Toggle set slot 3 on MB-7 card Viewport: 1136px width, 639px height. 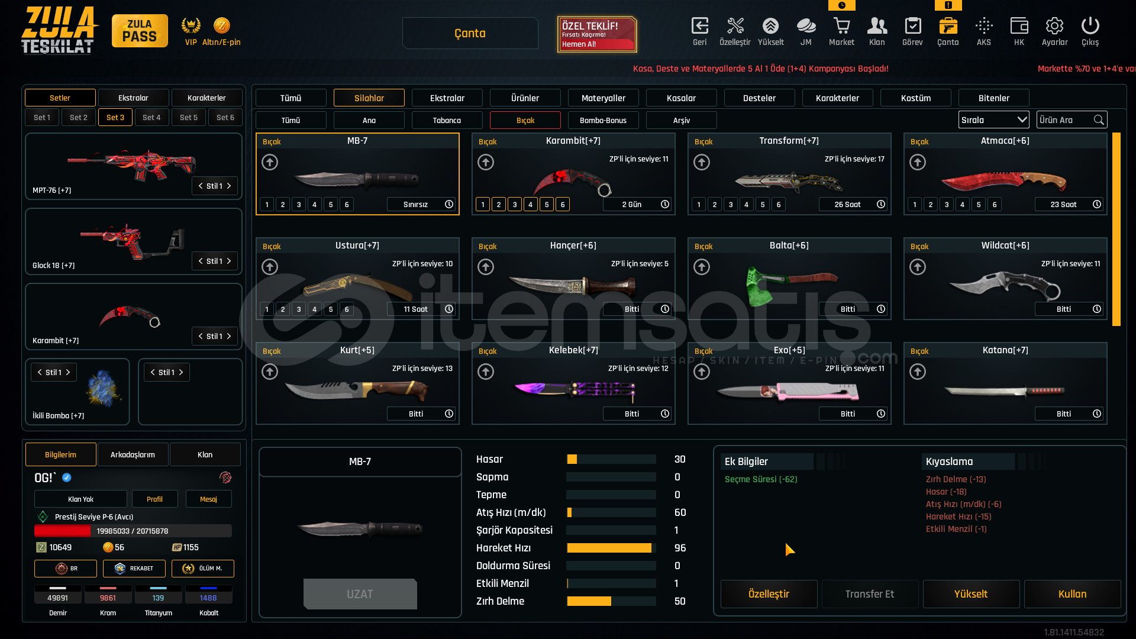pyautogui.click(x=299, y=205)
